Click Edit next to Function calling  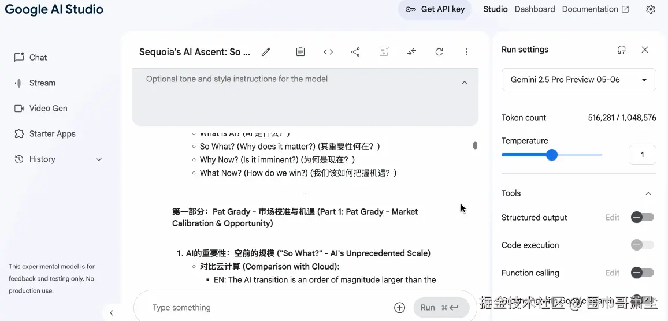point(612,273)
